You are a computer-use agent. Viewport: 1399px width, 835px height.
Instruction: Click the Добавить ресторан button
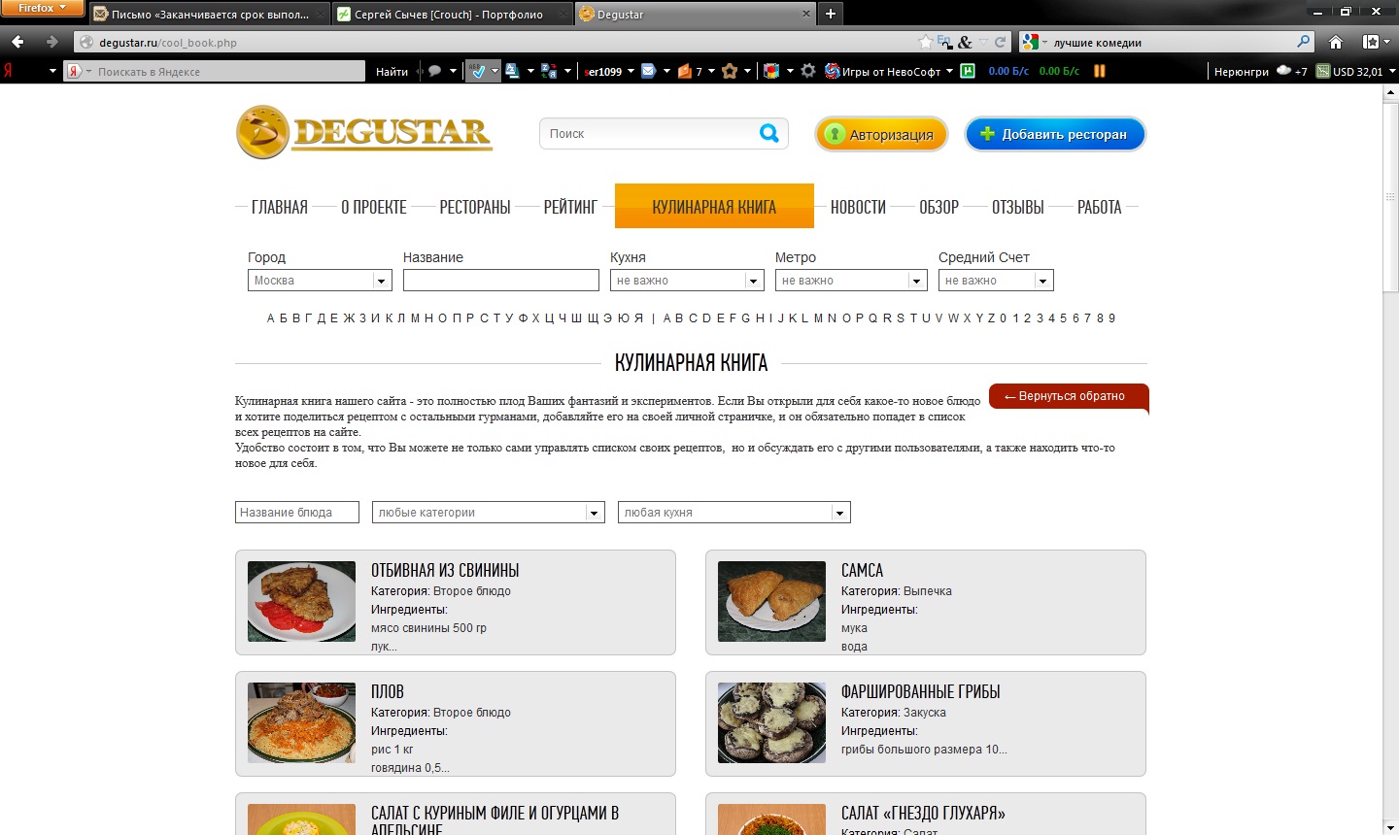click(x=1055, y=134)
